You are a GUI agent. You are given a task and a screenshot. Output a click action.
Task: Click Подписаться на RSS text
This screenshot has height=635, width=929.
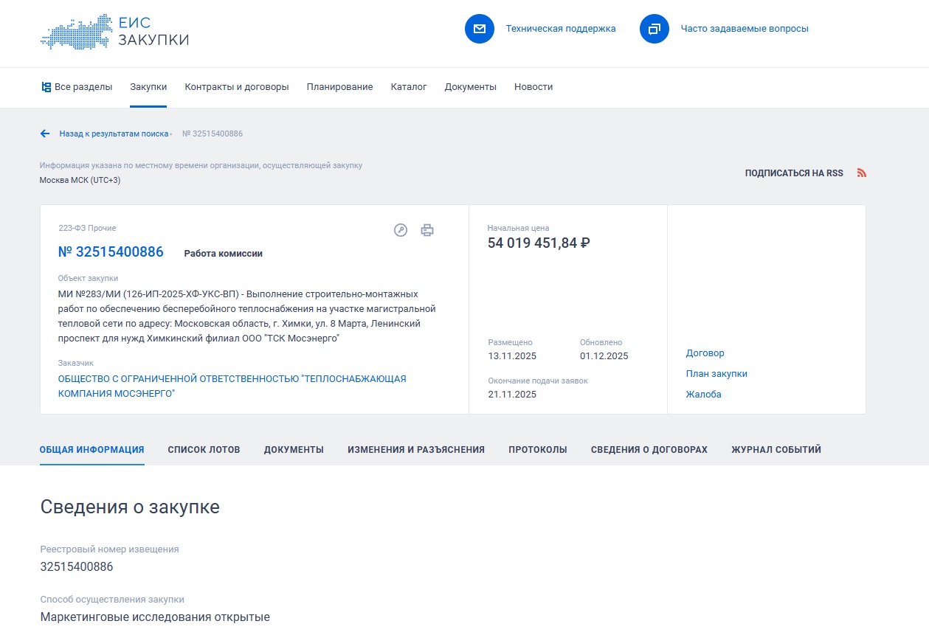click(793, 173)
